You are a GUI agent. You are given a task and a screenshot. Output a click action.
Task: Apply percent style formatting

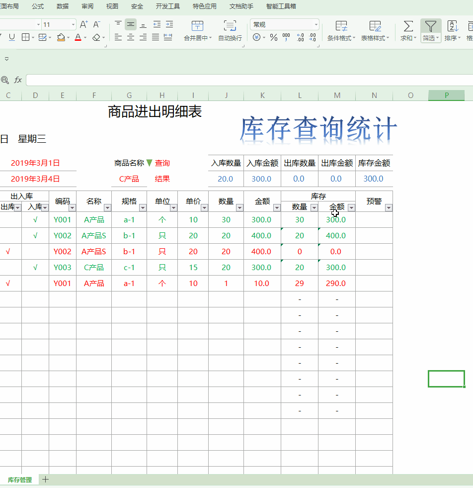[x=274, y=38]
